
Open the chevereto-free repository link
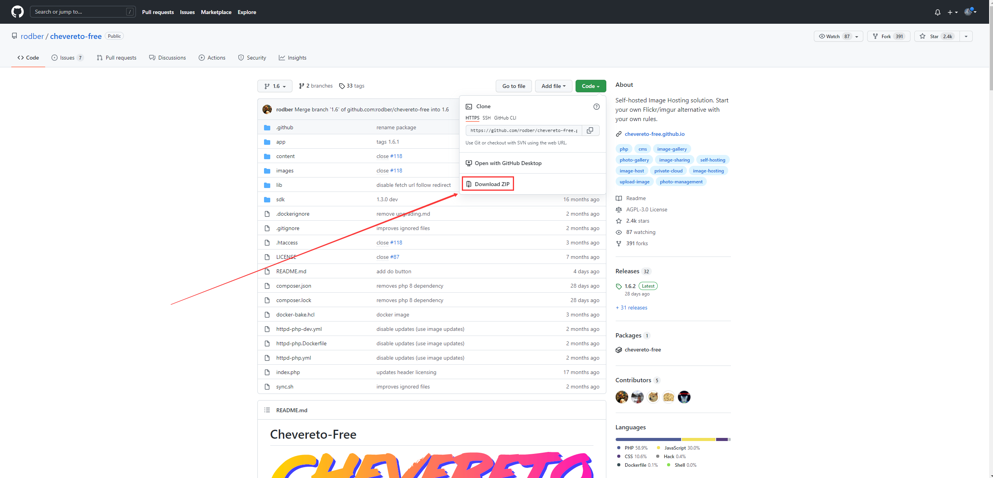pos(76,36)
